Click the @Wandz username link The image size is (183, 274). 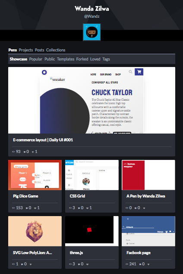pyautogui.click(x=92, y=16)
